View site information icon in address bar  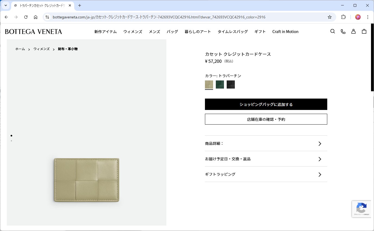(47, 17)
